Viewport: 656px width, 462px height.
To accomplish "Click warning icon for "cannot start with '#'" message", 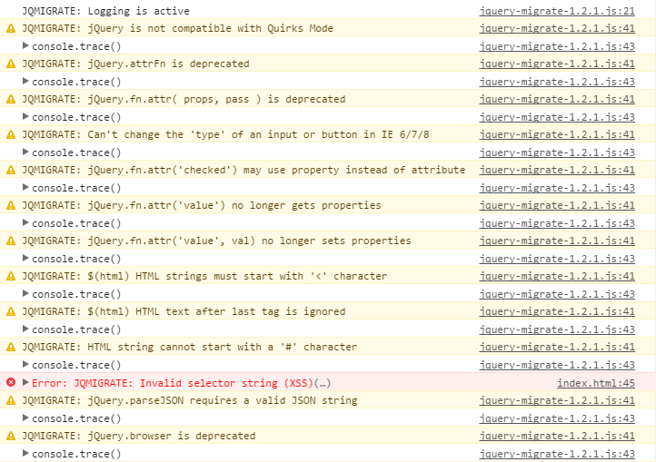I will click(11, 347).
